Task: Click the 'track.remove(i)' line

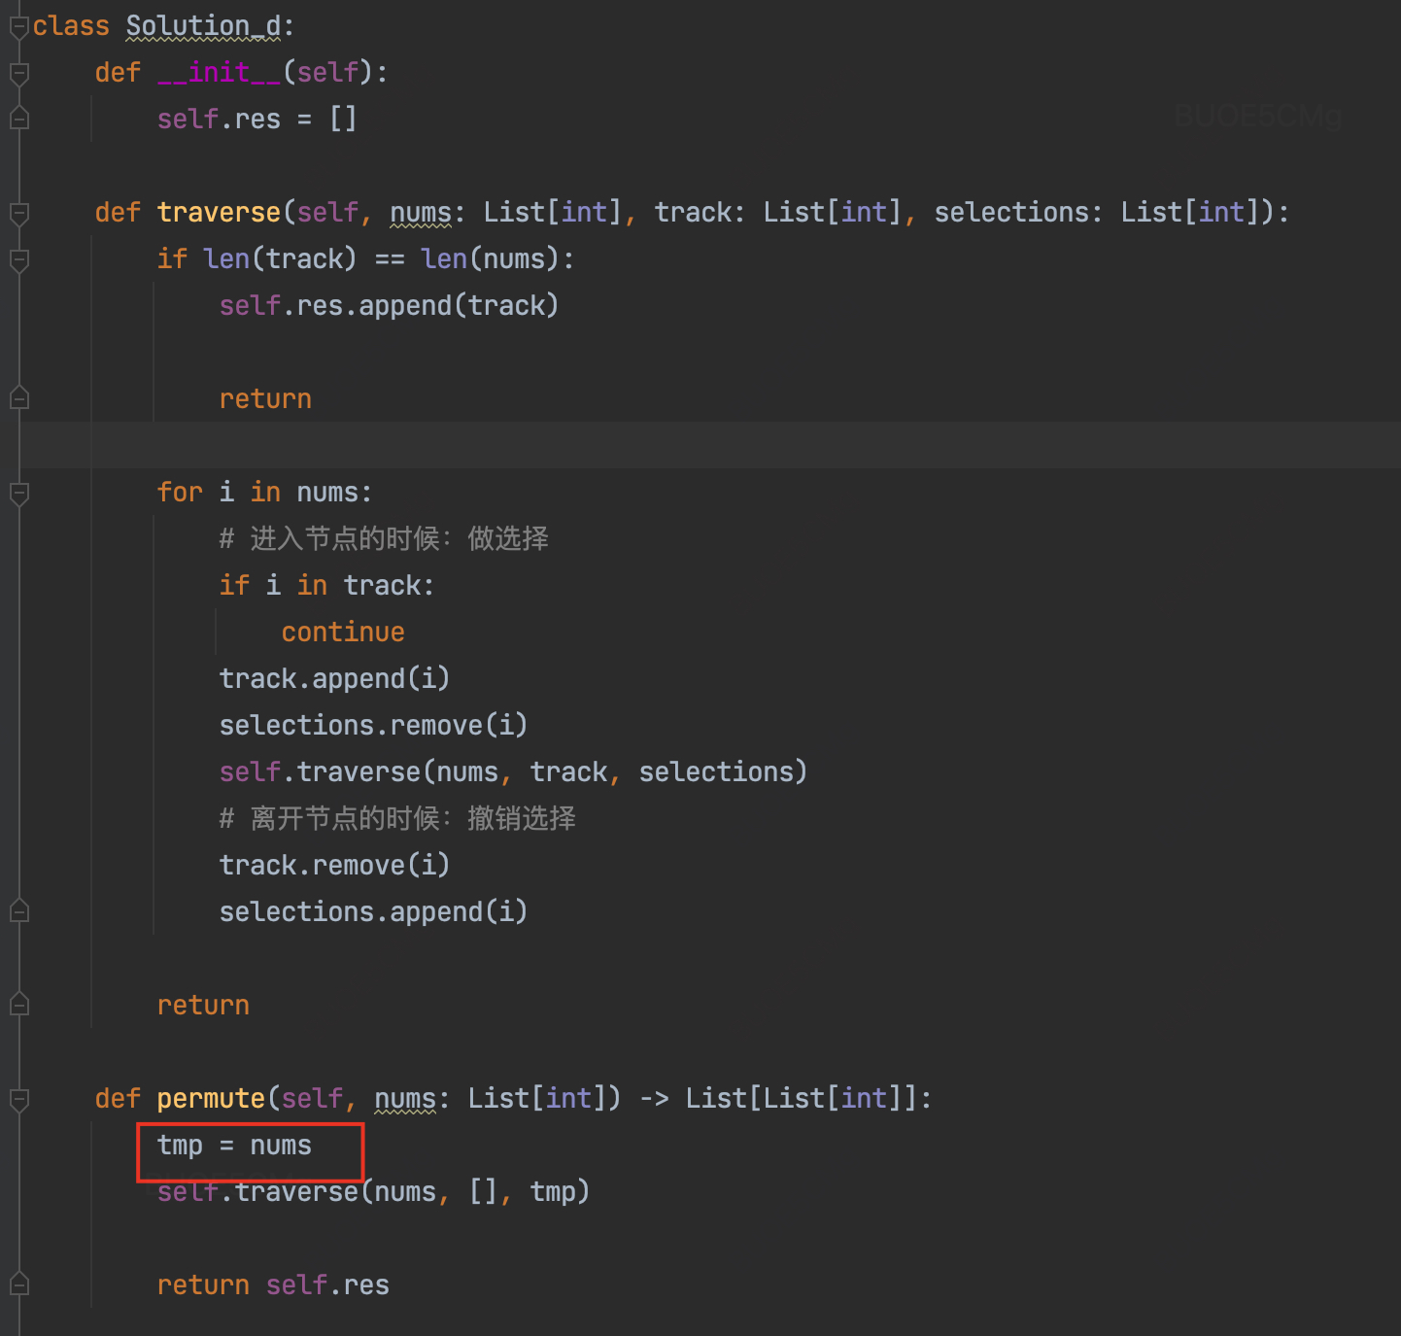Action: (x=334, y=866)
